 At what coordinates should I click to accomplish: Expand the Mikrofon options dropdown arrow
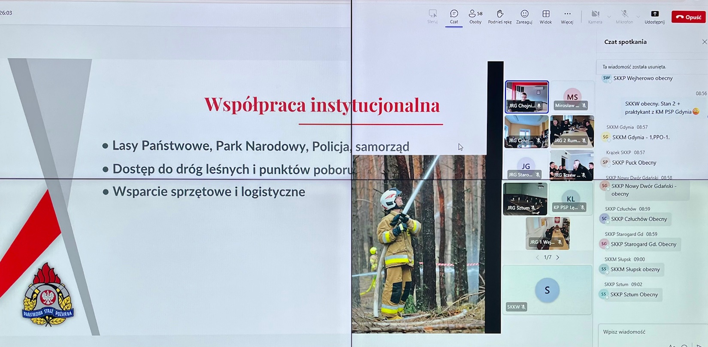(x=638, y=17)
